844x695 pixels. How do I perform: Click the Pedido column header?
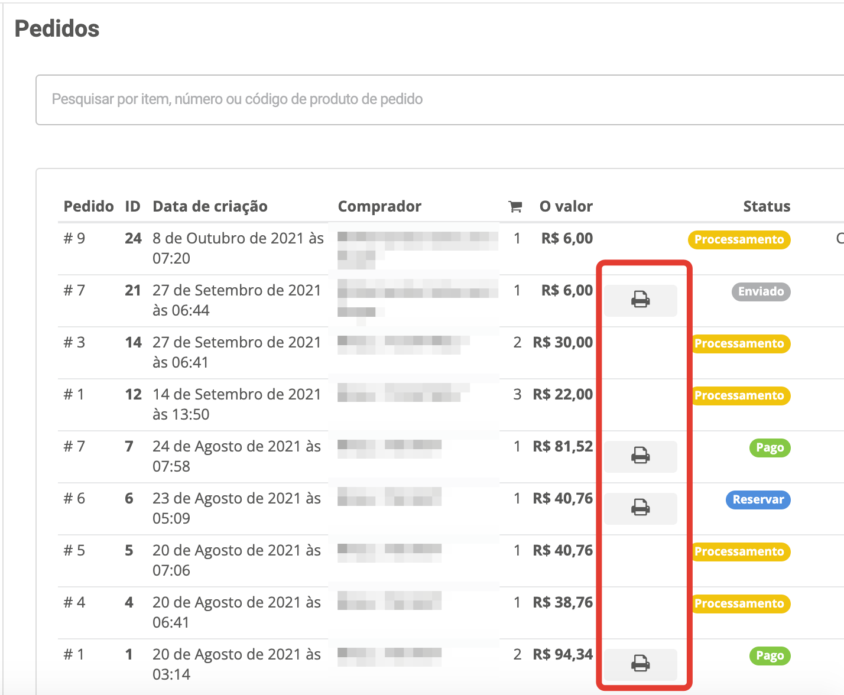click(89, 206)
